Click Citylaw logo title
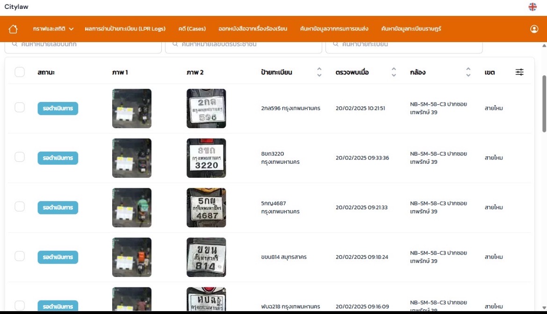This screenshot has width=547, height=314. (16, 7)
